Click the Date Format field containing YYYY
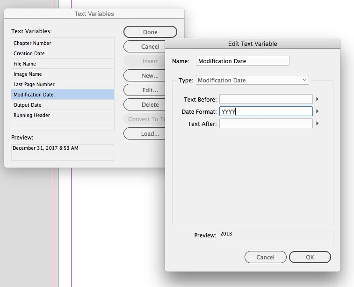This screenshot has height=287, width=354. [x=266, y=111]
